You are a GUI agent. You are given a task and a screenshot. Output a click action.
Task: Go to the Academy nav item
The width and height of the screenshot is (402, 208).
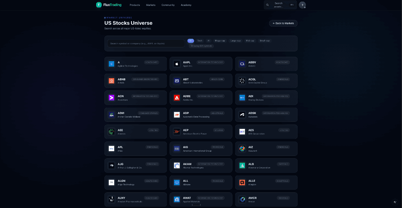pos(186,5)
